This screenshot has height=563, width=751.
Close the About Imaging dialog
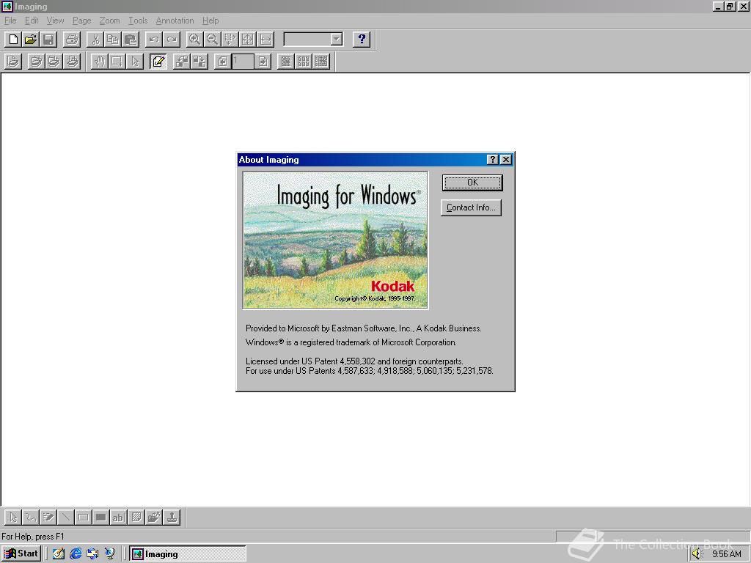click(x=506, y=159)
